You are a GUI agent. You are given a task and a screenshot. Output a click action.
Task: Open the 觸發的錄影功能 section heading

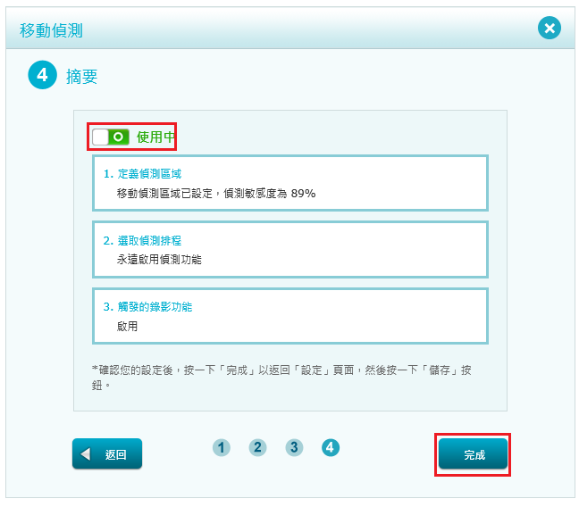point(147,307)
